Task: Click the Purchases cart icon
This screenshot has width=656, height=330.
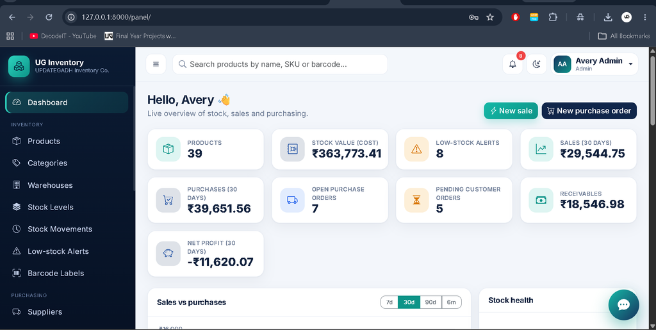Action: [x=168, y=200]
